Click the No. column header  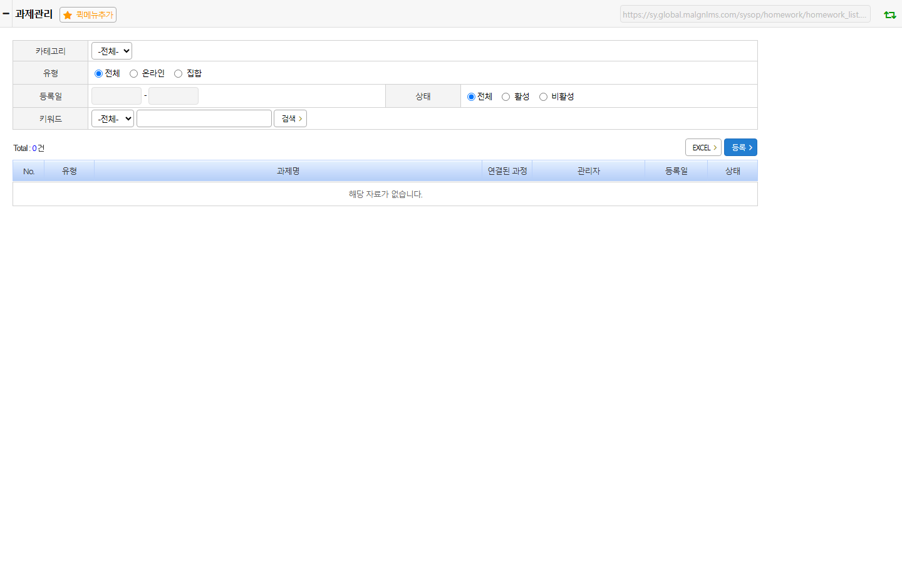[x=29, y=171]
